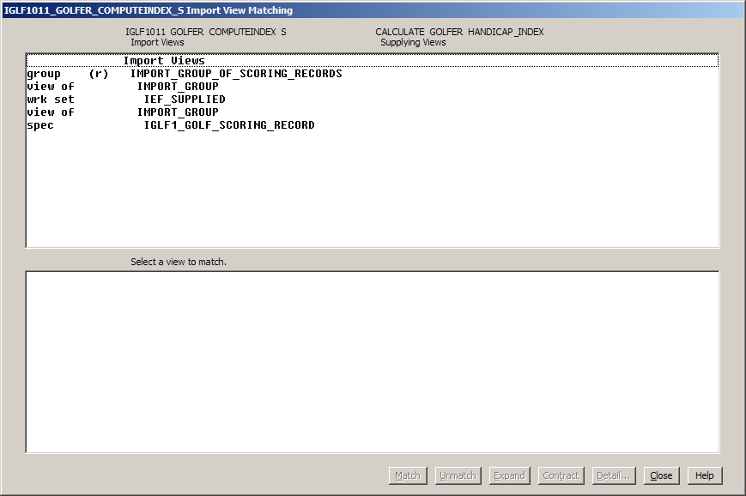Click the Expand button

[509, 475]
